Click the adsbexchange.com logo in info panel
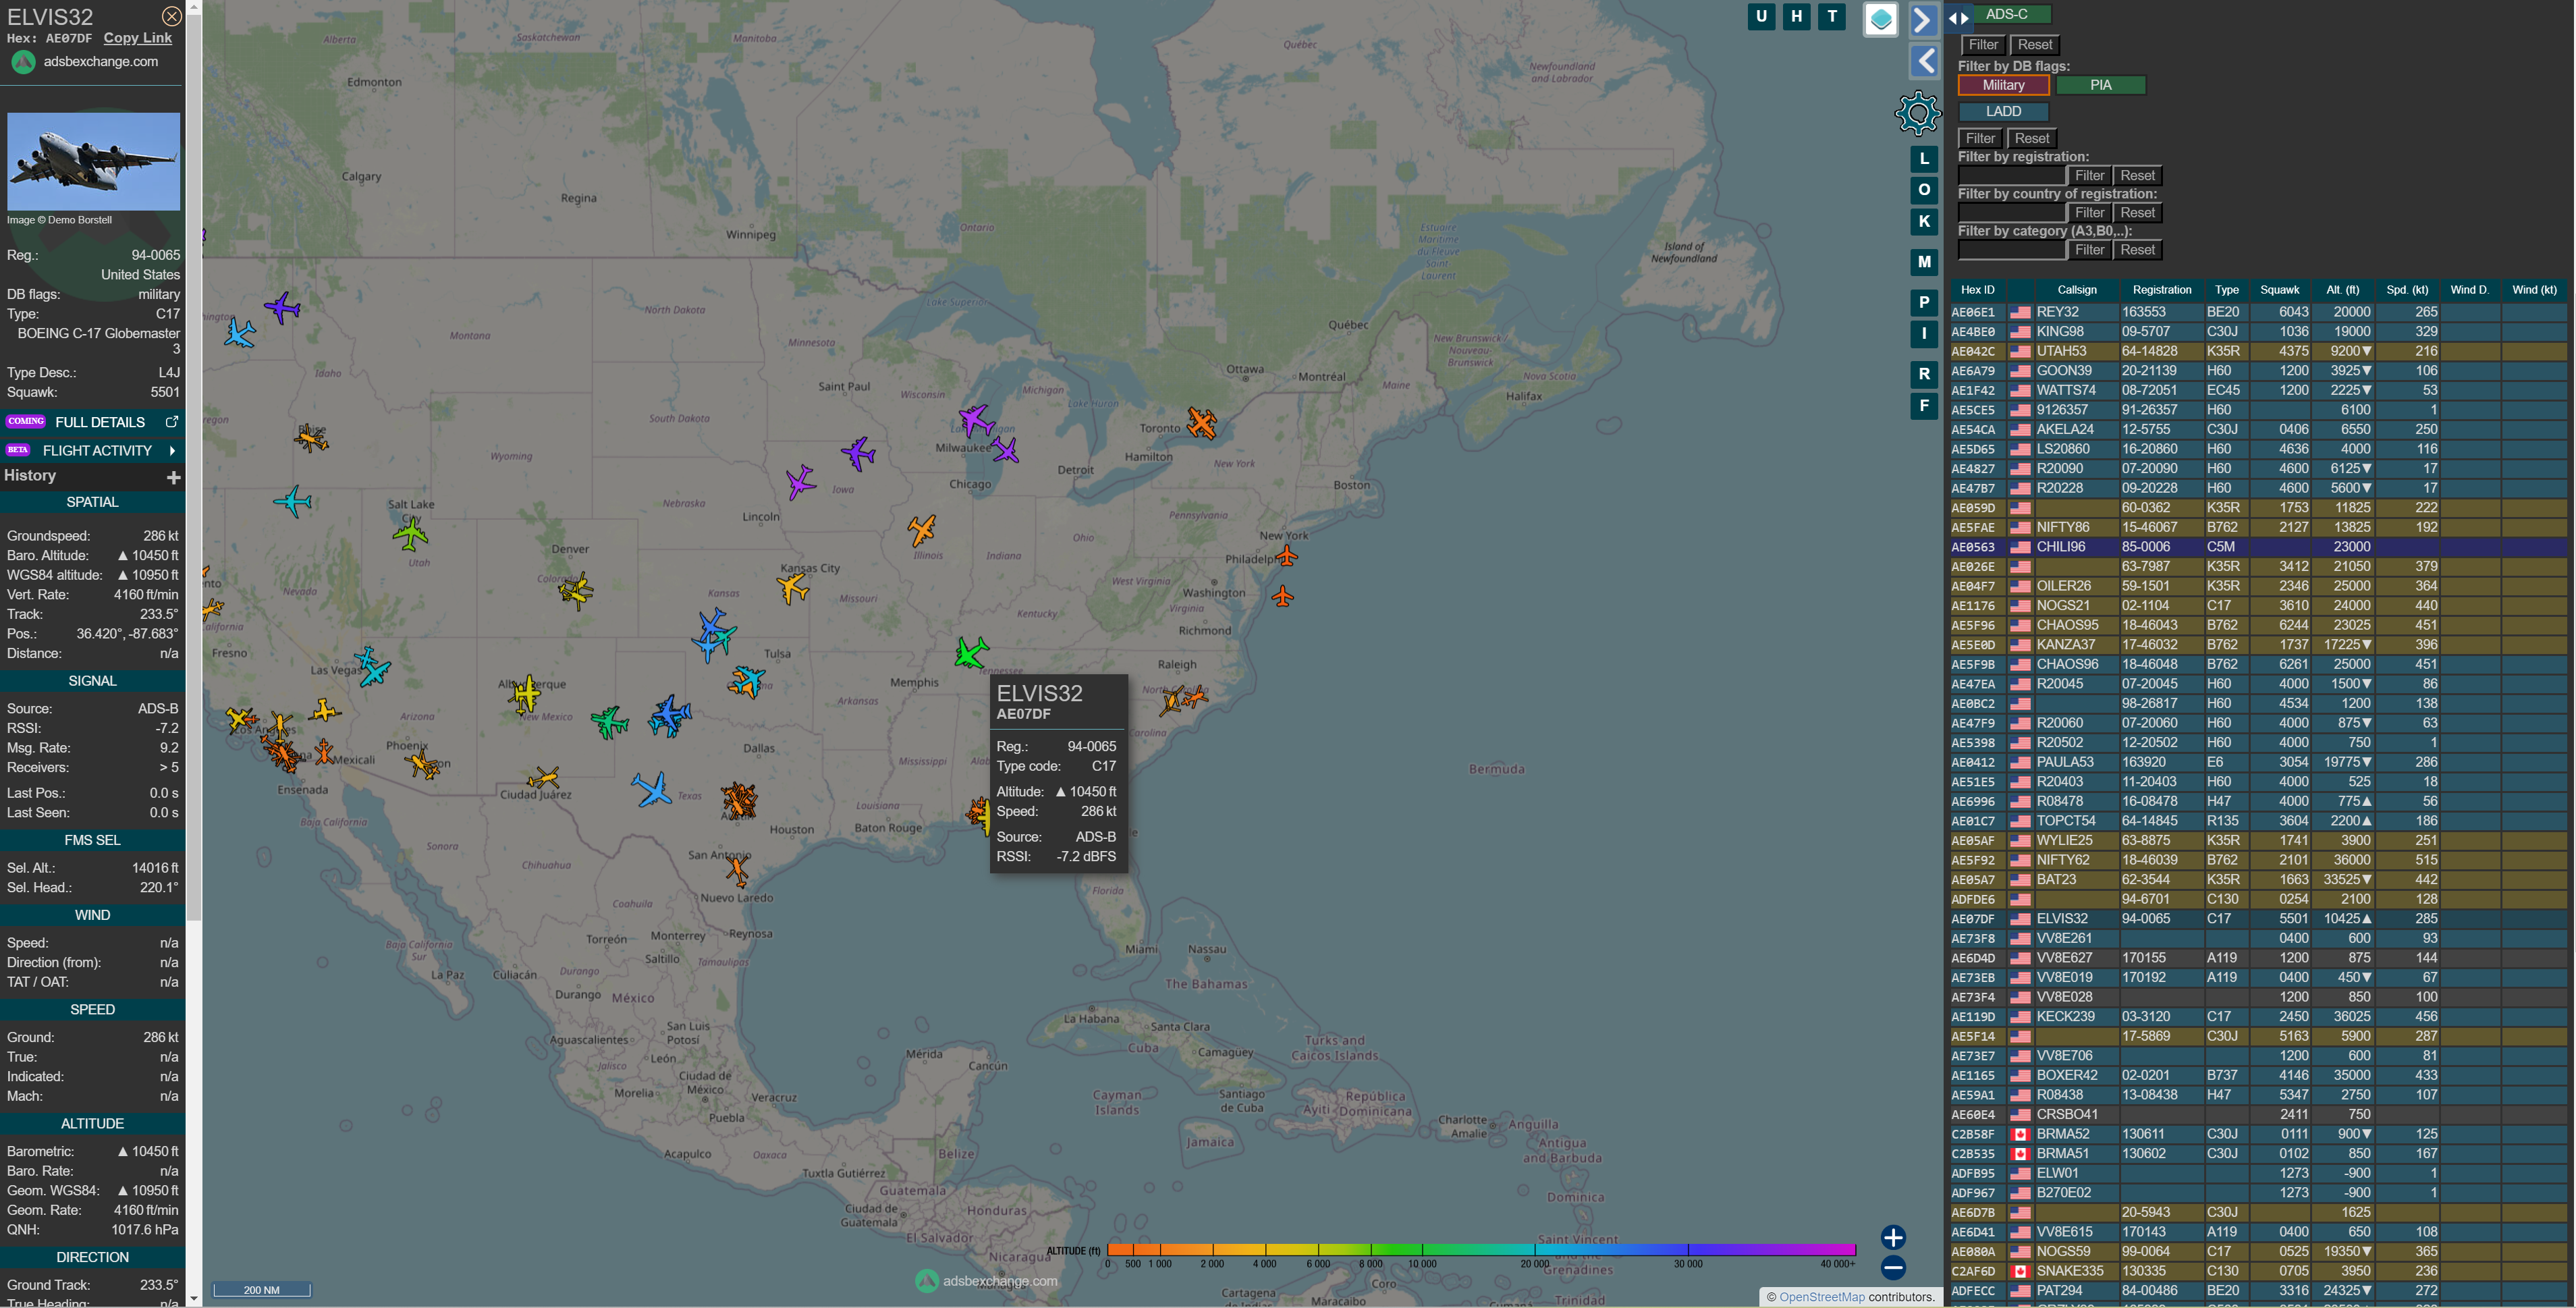Image resolution: width=2576 pixels, height=1308 pixels. pos(24,62)
